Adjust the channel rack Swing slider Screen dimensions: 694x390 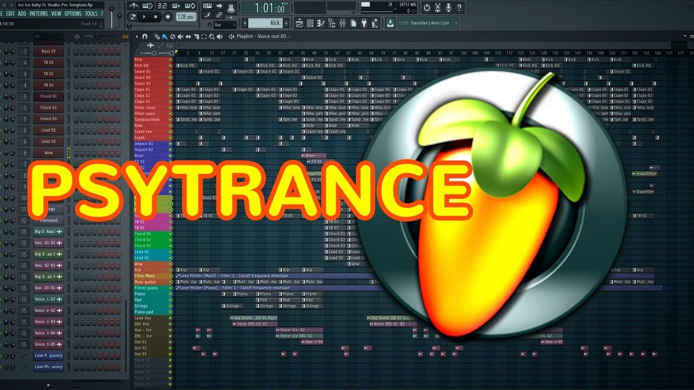(106, 36)
